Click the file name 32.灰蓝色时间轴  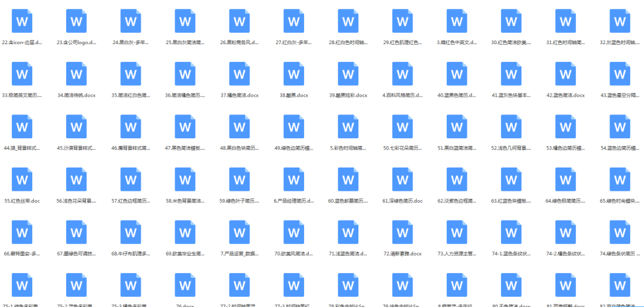[x=620, y=42]
